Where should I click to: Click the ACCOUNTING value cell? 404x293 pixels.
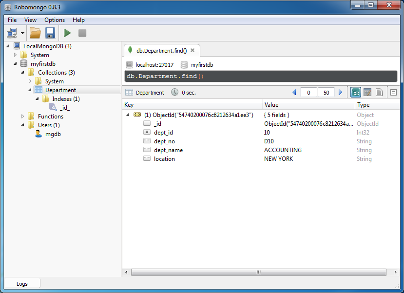click(283, 150)
